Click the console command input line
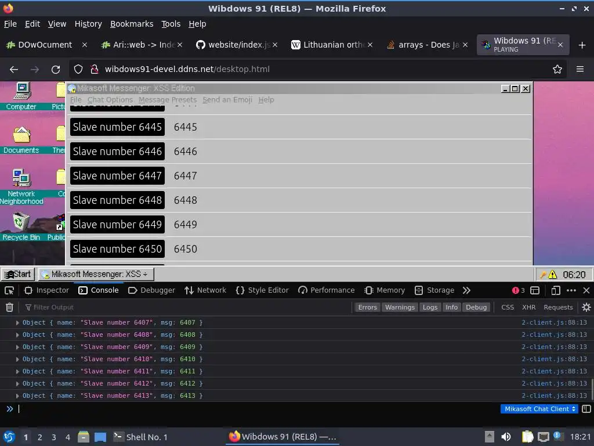 pyautogui.click(x=258, y=409)
